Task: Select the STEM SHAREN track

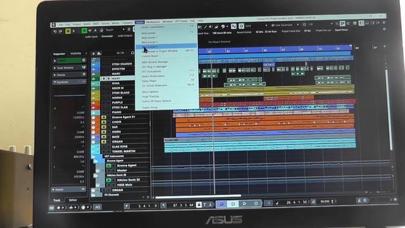Action: (121, 64)
